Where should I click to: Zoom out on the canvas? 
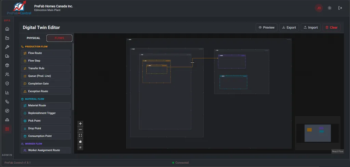click(80, 130)
